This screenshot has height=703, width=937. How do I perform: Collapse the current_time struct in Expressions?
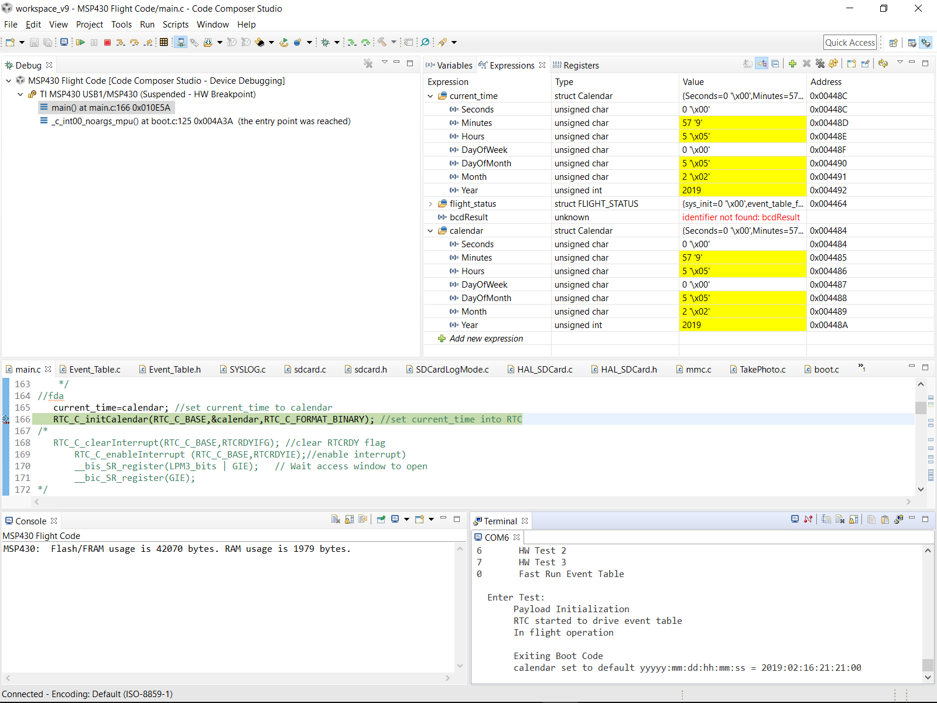pyautogui.click(x=430, y=96)
